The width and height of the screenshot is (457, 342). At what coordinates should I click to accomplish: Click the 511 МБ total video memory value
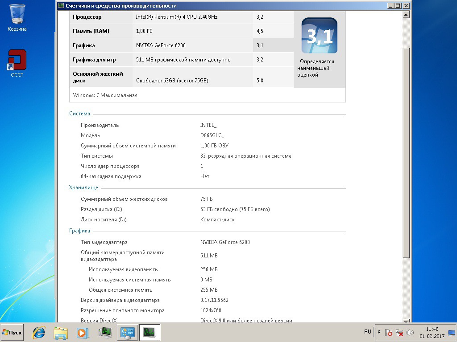point(209,256)
